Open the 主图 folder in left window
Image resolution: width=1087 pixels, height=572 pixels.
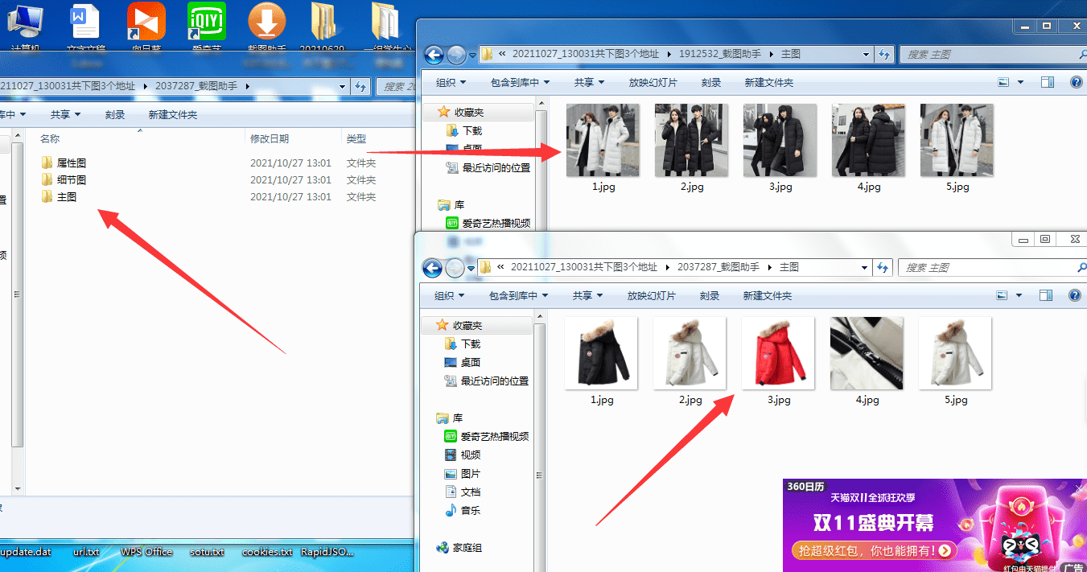(66, 197)
